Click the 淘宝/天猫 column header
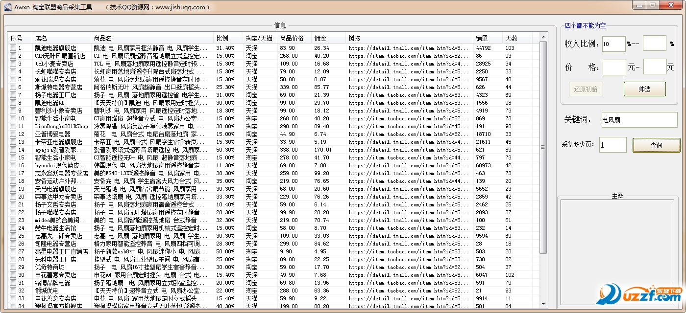686x313 pixels. point(260,38)
